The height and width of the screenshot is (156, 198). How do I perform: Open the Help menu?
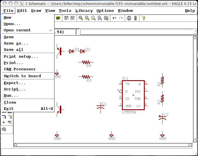[x=190, y=11]
